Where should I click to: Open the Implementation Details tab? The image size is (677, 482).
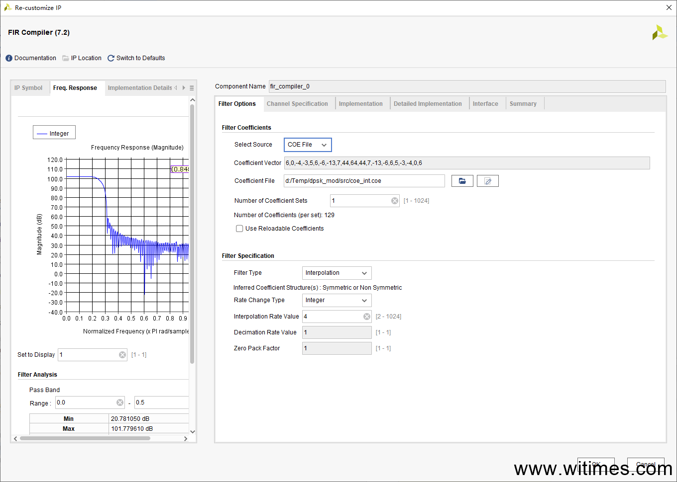140,88
